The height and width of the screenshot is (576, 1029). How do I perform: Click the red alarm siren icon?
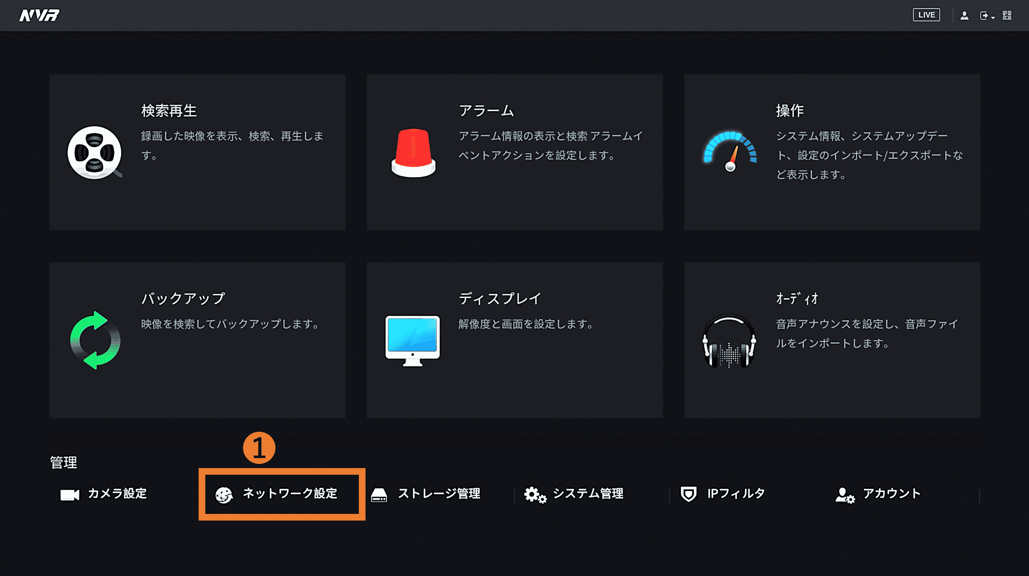[413, 153]
